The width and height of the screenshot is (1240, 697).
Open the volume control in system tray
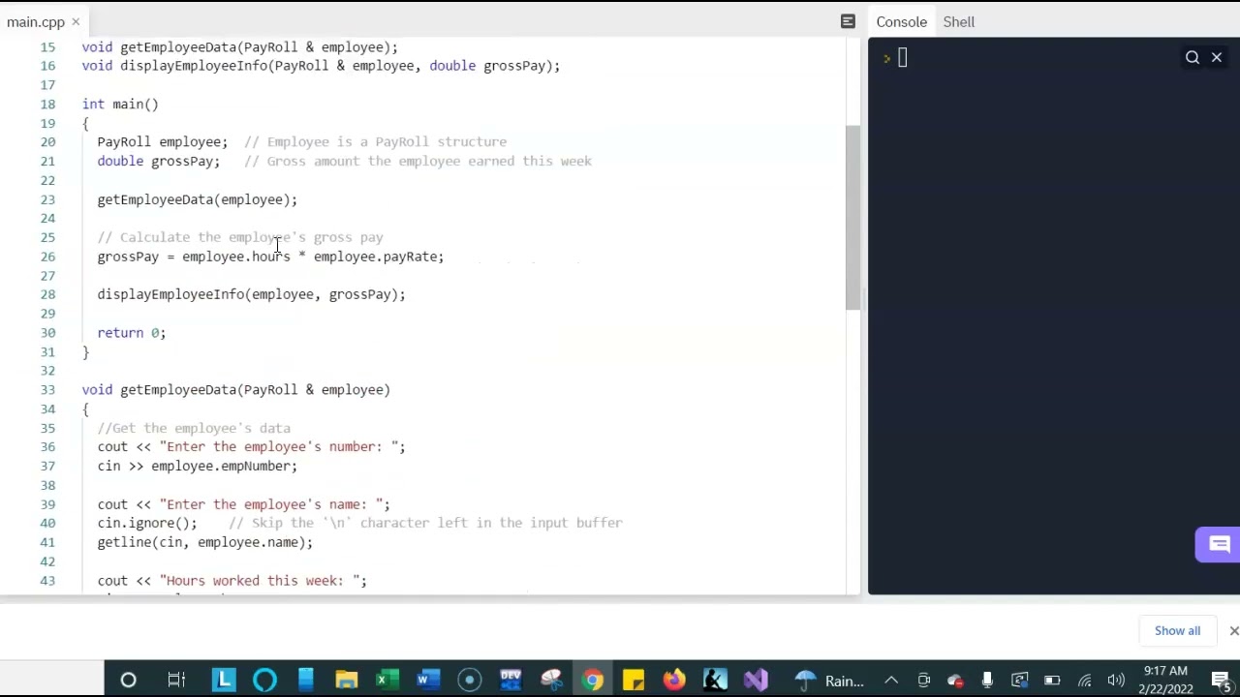pos(1116,681)
